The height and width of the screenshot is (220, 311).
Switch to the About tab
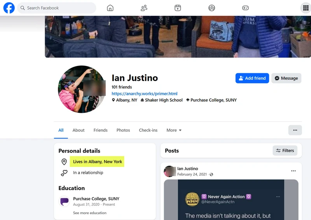(x=79, y=130)
